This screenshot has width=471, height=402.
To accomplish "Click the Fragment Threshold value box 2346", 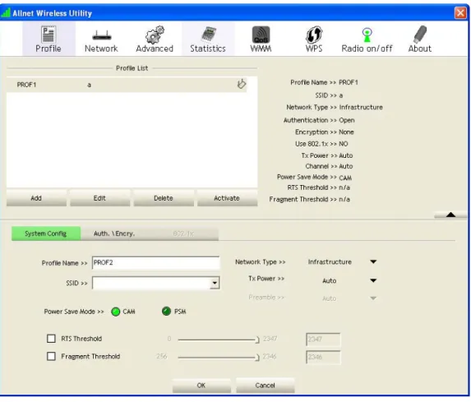I will [x=323, y=357].
